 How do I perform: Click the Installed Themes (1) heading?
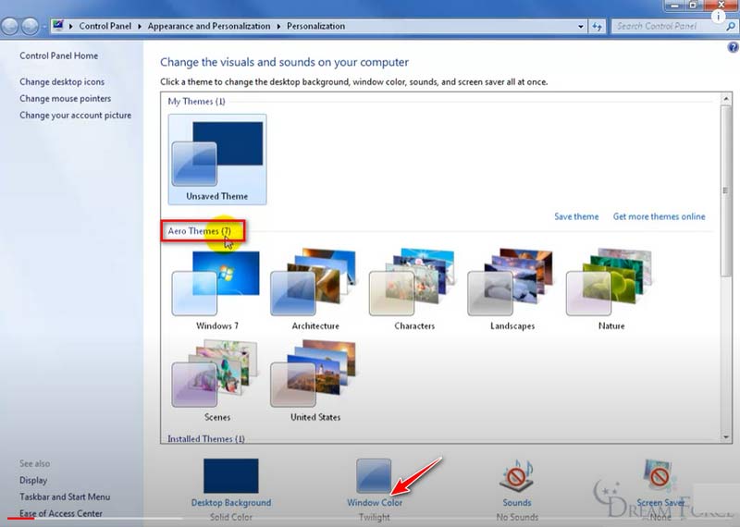point(205,439)
